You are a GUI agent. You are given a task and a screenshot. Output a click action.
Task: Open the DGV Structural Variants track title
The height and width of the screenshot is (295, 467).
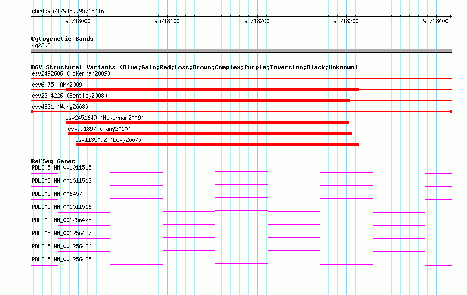pyautogui.click(x=195, y=67)
